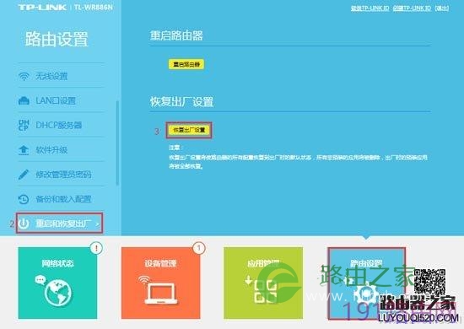Click the 重启路由器 section heading
464x329 pixels.
coord(176,35)
